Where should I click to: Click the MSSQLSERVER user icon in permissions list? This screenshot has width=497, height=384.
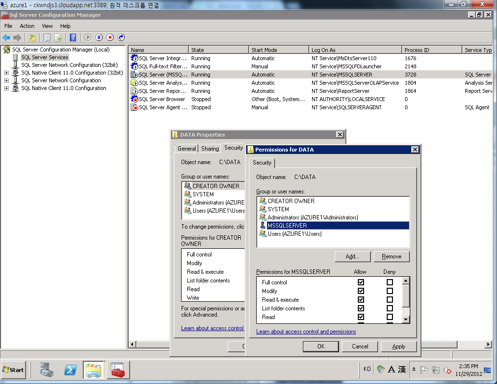tap(263, 225)
